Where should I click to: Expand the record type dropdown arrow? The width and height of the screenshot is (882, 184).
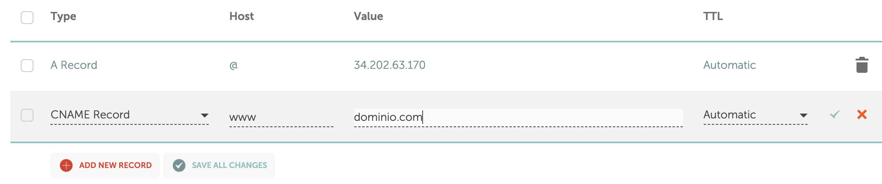coord(204,115)
